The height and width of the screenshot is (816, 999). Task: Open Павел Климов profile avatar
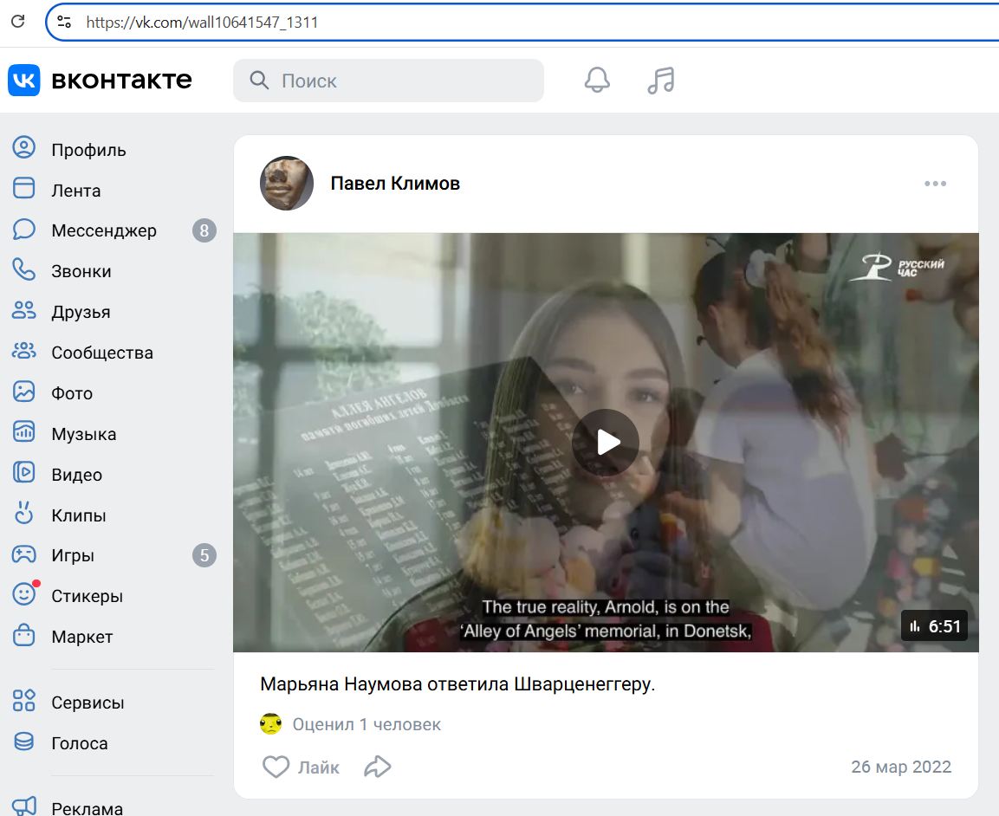[287, 184]
